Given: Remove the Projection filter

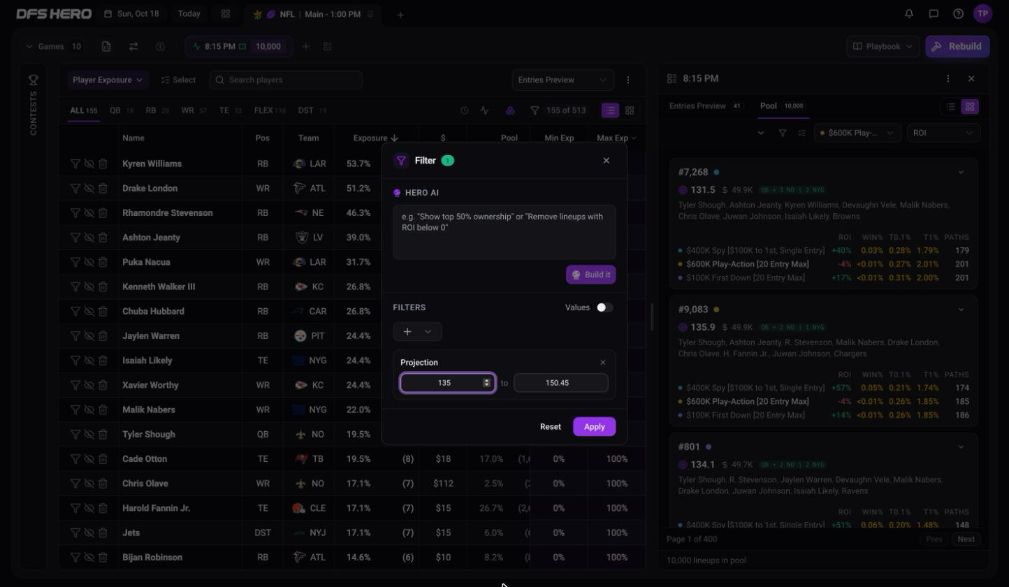Looking at the screenshot, I should click(603, 362).
